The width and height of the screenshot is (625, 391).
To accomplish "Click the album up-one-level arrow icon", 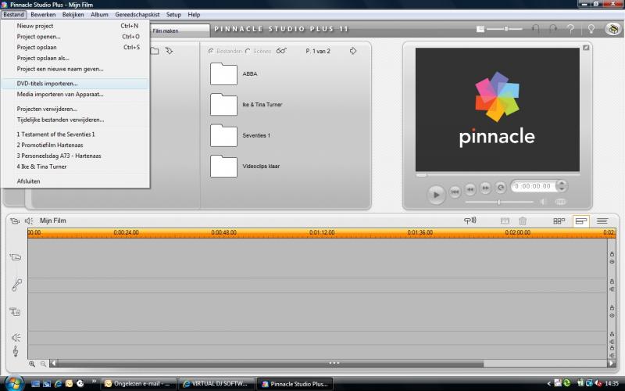I will point(169,51).
